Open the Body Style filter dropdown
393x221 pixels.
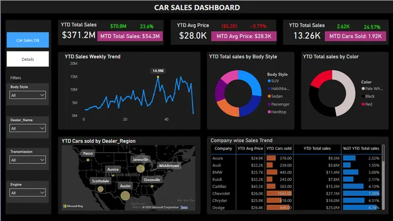pos(28,95)
